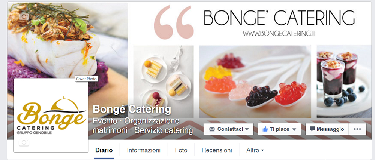Click the Servizio catering category link
The image size is (375, 160).
point(163,130)
